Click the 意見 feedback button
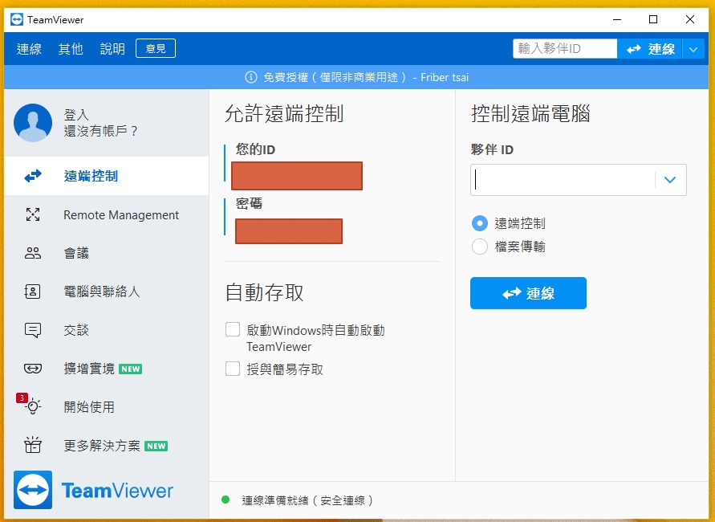 coord(156,49)
